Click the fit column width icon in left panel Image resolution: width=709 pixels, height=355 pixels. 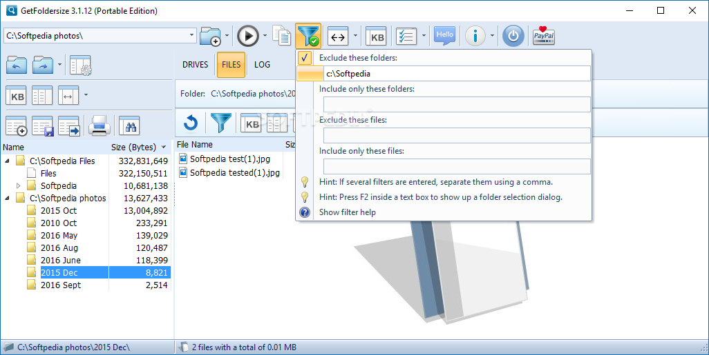tap(68, 96)
